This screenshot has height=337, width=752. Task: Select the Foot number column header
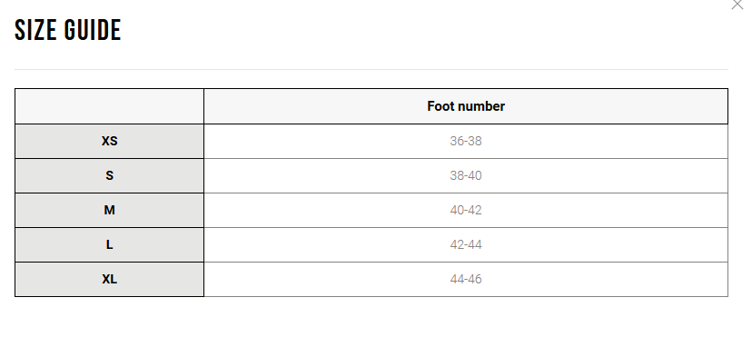point(466,106)
